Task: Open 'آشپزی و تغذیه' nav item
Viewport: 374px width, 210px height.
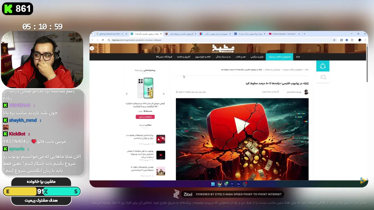Action: click(x=183, y=57)
